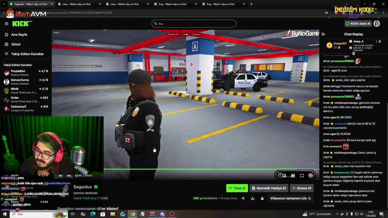Click the Takip Et follow button

click(237, 188)
